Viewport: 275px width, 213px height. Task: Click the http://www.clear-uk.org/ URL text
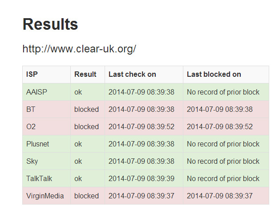(x=79, y=49)
